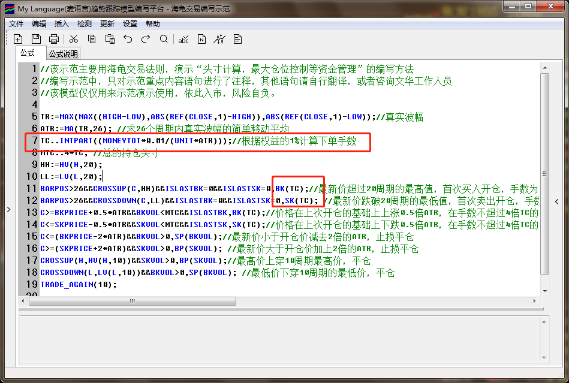569x383 pixels.
Task: Click the output pane scroll-up arrow
Action: pos(544,322)
